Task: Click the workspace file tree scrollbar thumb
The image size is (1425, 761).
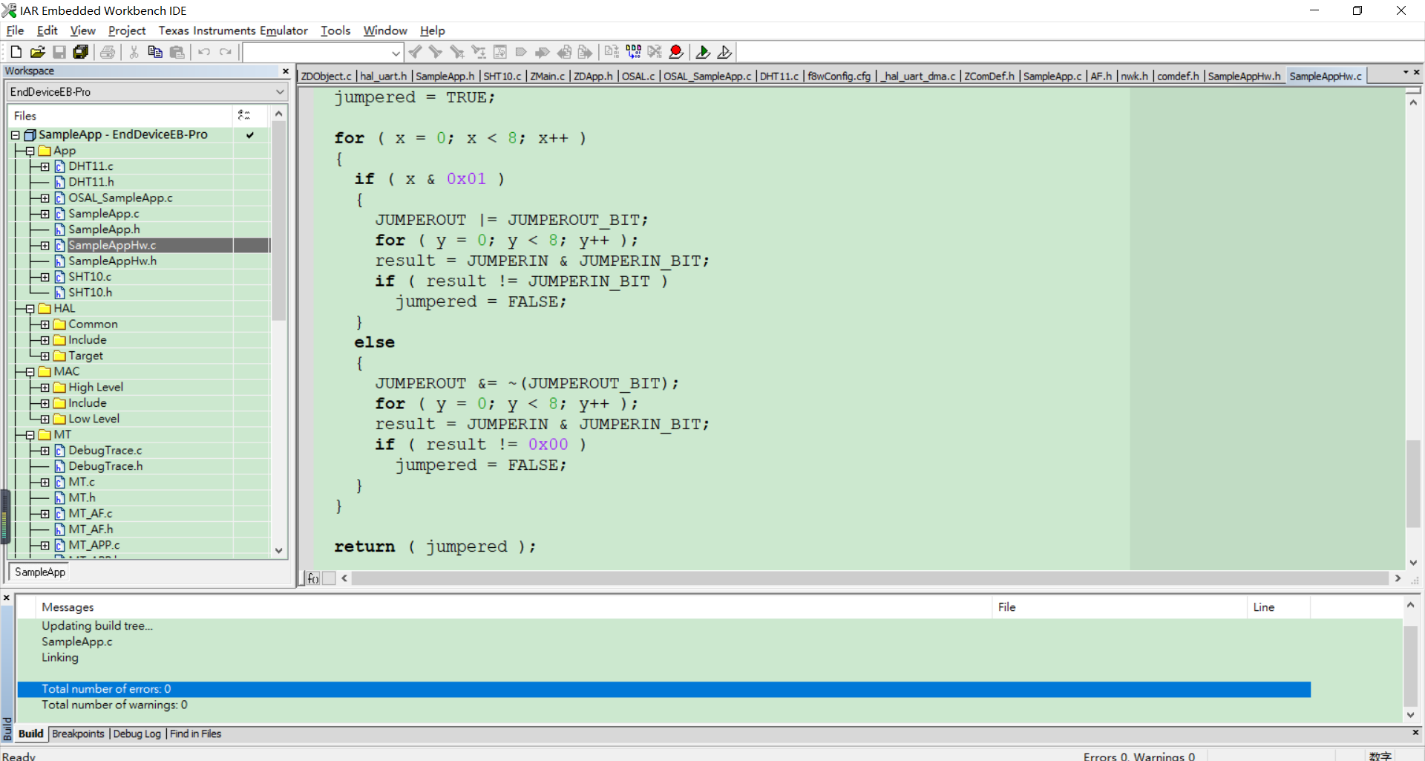Action: click(279, 221)
